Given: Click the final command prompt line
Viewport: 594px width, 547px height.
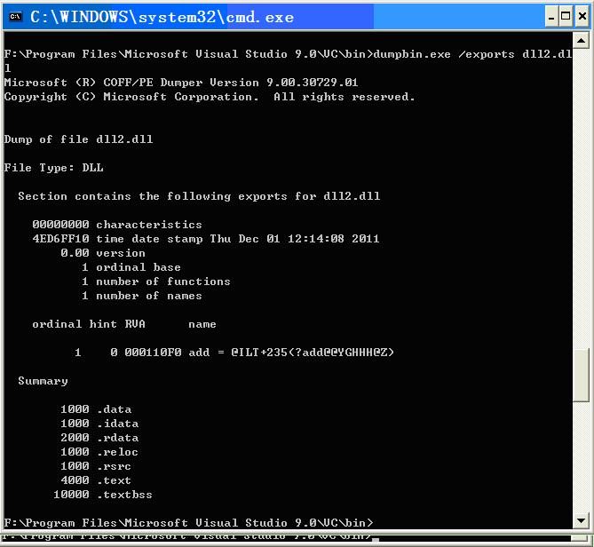Looking at the screenshot, I should click(x=188, y=523).
